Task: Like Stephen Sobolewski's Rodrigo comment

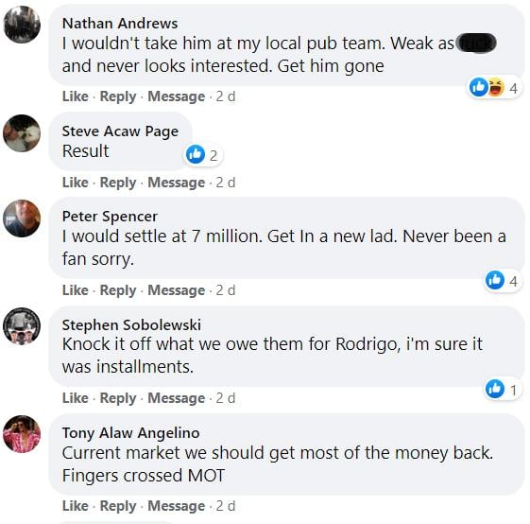Action: coord(75,398)
